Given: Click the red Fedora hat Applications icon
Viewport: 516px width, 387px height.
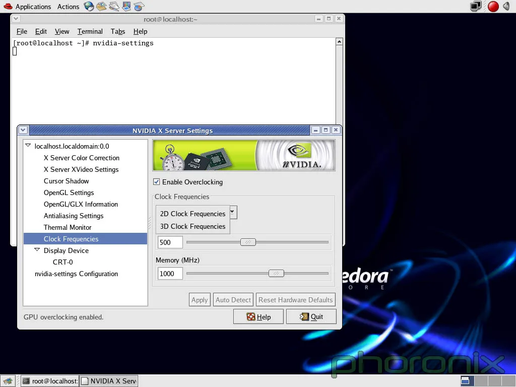Looking at the screenshot, I should pyautogui.click(x=8, y=6).
